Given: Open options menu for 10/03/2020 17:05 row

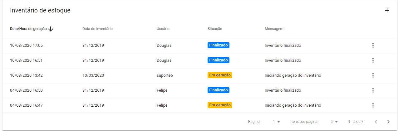Looking at the screenshot, I should point(373,45).
